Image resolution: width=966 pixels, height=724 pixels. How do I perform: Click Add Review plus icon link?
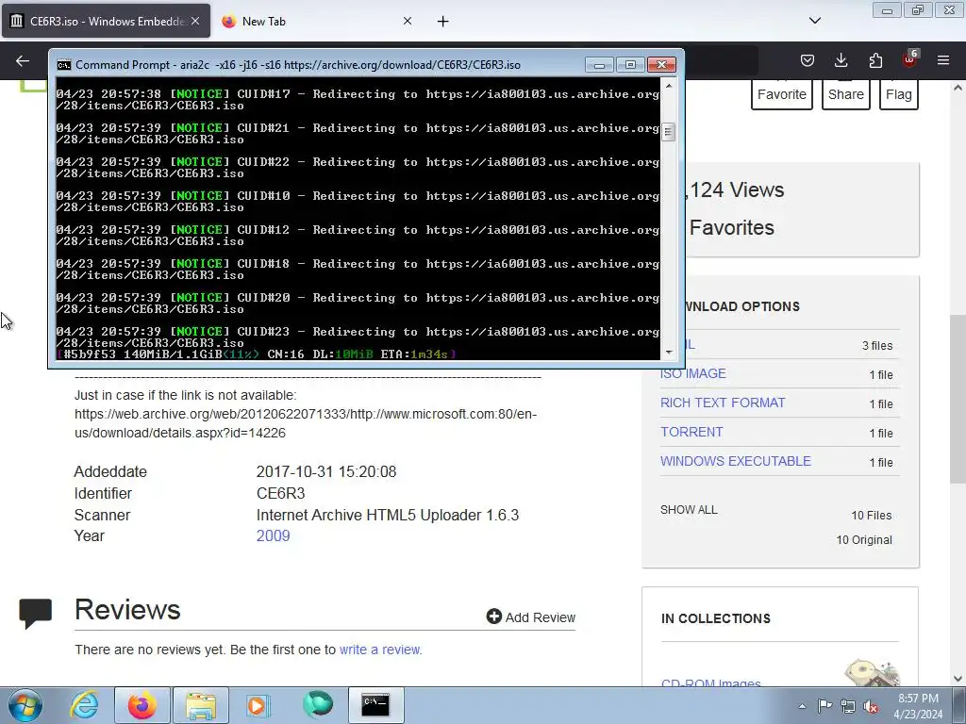[x=530, y=617]
